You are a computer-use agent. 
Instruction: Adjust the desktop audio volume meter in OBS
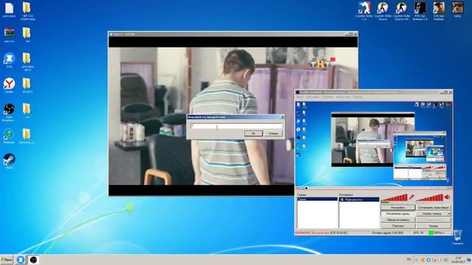[x=430, y=198]
